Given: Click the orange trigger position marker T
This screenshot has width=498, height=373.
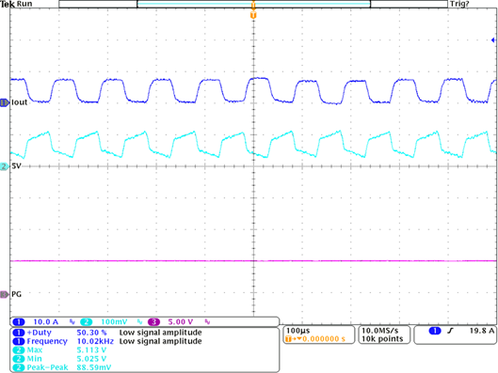Looking at the screenshot, I should pyautogui.click(x=253, y=15).
